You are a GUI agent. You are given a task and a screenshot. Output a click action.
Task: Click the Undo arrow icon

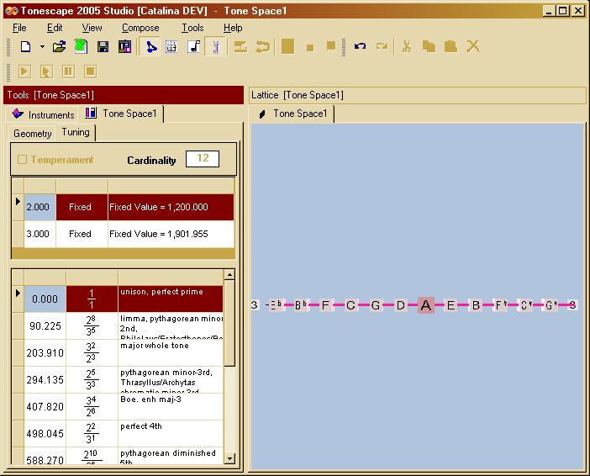click(x=360, y=47)
